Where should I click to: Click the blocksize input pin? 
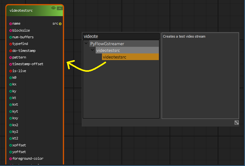click(x=11, y=30)
